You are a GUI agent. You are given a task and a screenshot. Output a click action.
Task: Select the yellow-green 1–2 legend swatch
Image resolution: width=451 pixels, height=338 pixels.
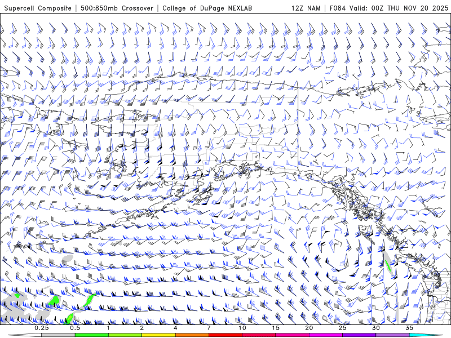125,335
